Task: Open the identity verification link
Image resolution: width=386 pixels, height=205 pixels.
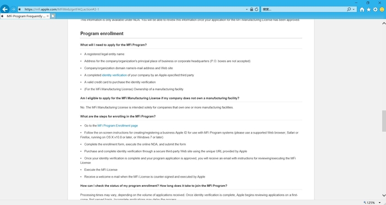Action: tap(114, 75)
